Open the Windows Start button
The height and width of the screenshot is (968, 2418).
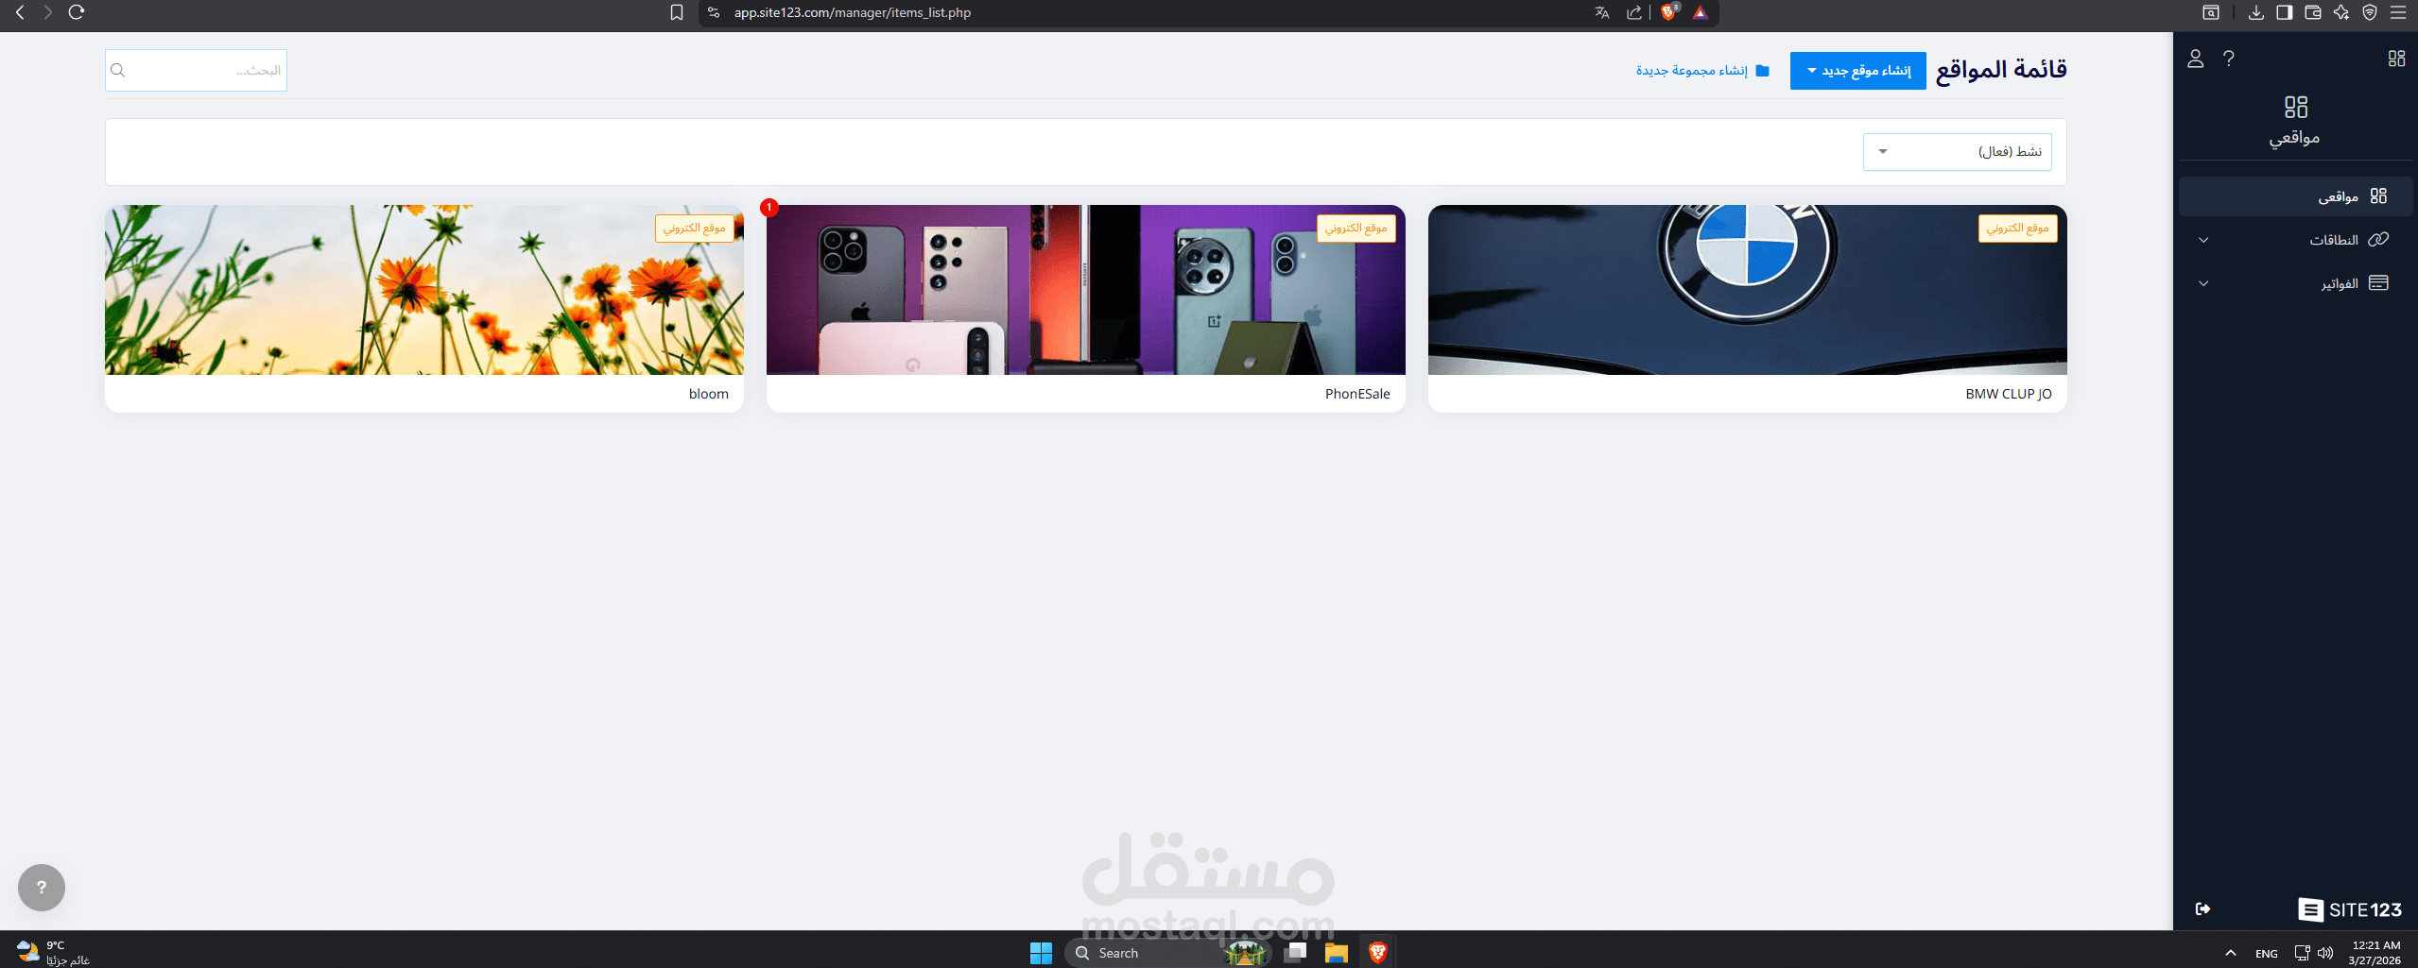(x=1041, y=953)
